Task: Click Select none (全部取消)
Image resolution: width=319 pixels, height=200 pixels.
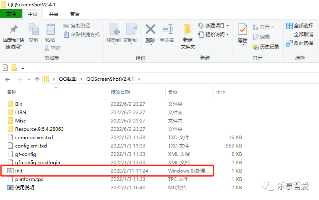Action: click(299, 35)
